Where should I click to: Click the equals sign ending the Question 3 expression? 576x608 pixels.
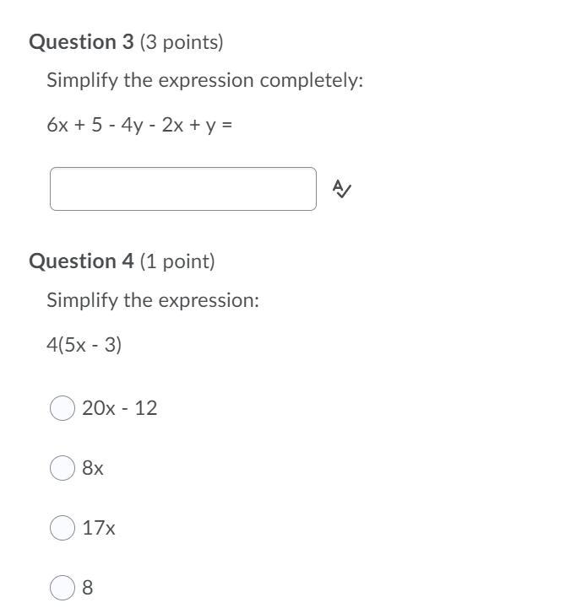click(227, 125)
